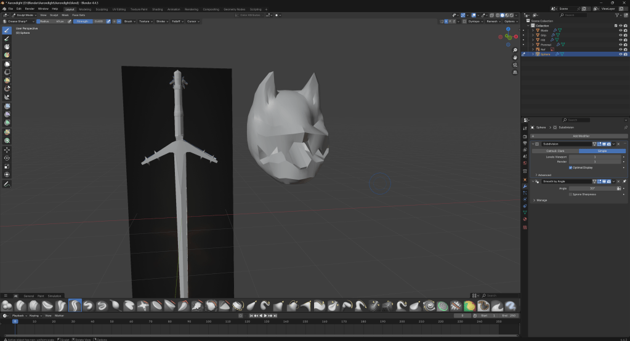Click the pan view hand icon
The width and height of the screenshot is (630, 341).
click(x=515, y=57)
